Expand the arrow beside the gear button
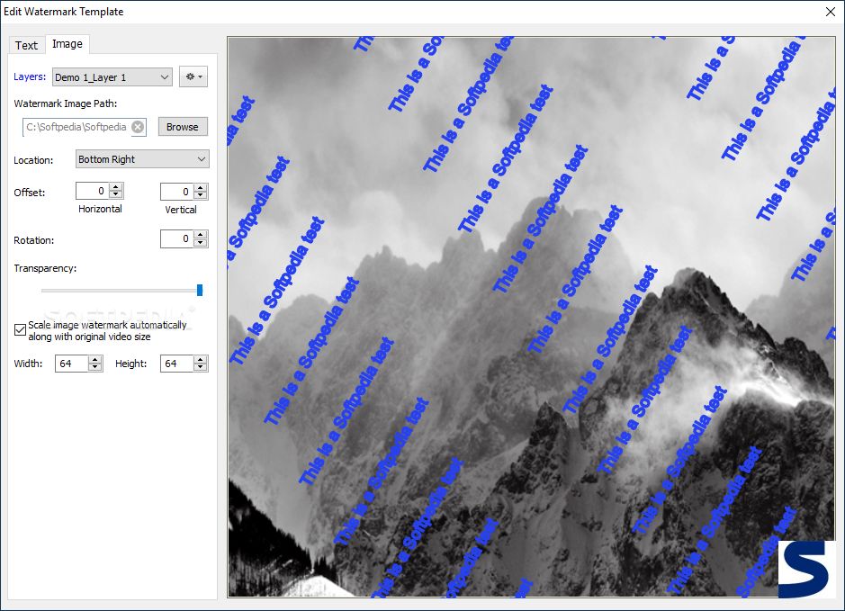845x611 pixels. pos(201,76)
